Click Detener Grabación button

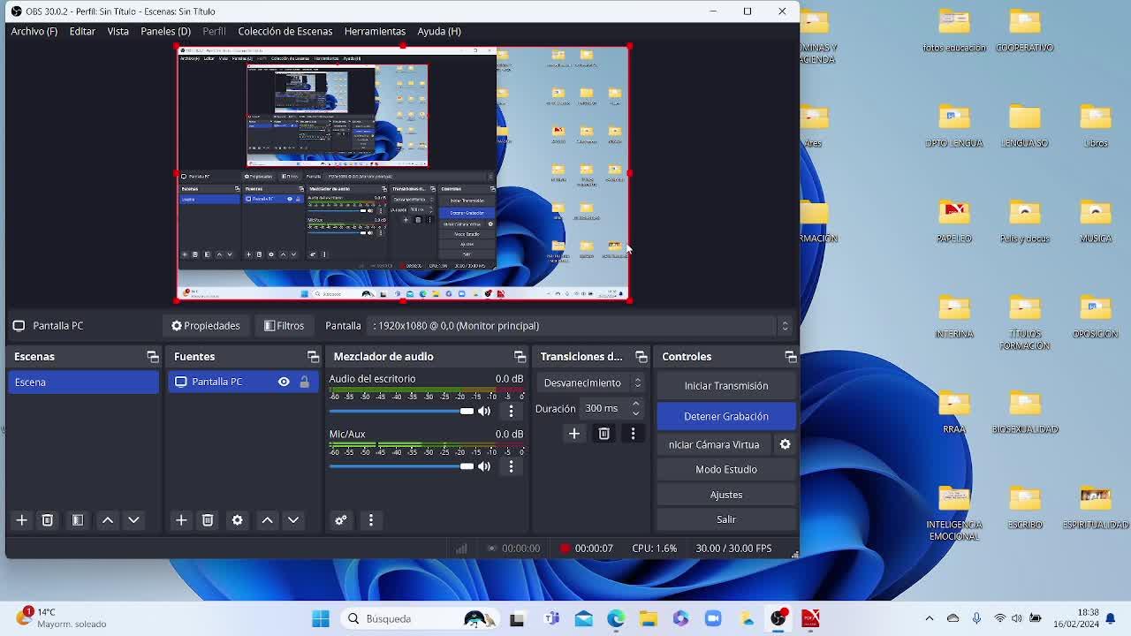pyautogui.click(x=725, y=416)
